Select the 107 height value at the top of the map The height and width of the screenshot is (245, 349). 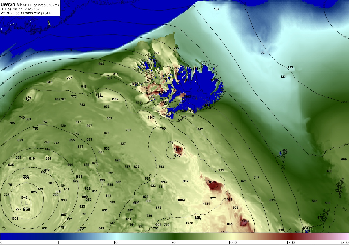[216, 9]
